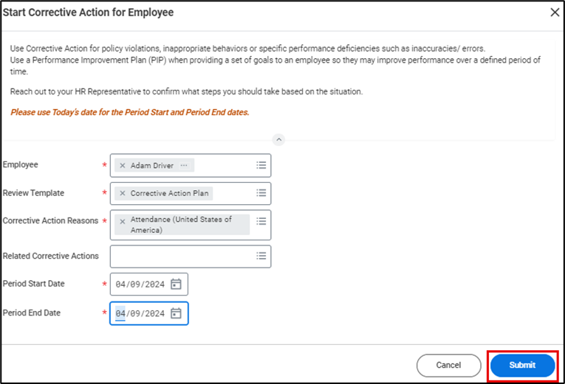
Task: Click the Corrective Action Plan chip text
Action: [170, 193]
